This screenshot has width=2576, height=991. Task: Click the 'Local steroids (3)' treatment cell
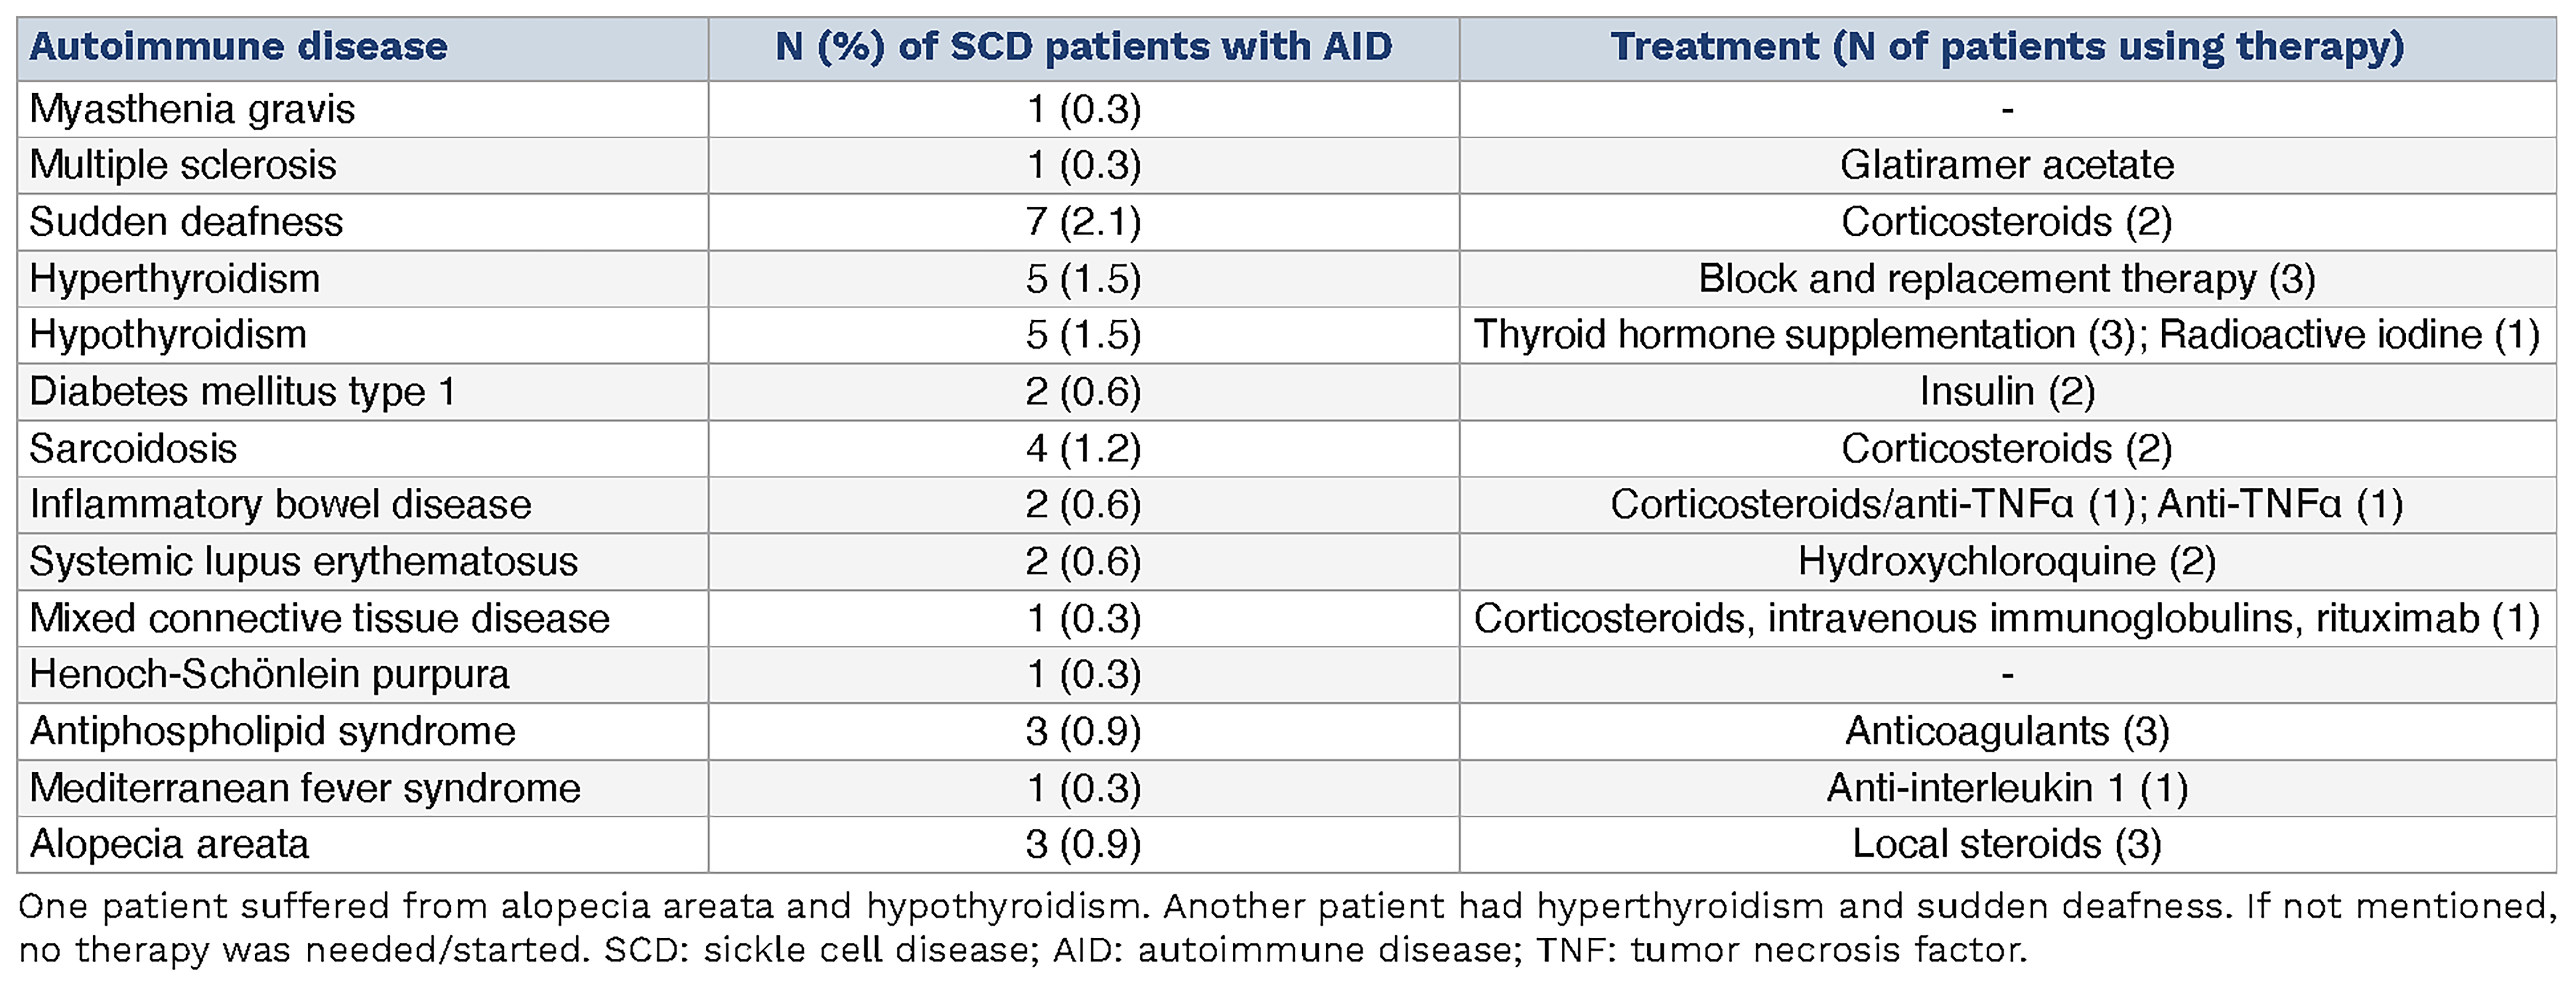2007,845
